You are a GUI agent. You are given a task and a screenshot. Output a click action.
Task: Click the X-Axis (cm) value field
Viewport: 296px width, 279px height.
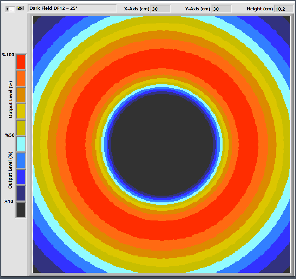click(x=160, y=9)
